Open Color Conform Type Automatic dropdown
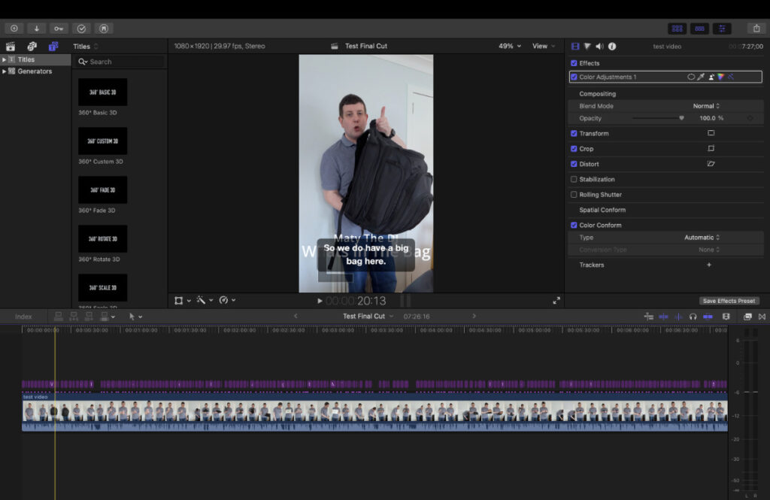This screenshot has width=770, height=500. click(x=702, y=238)
